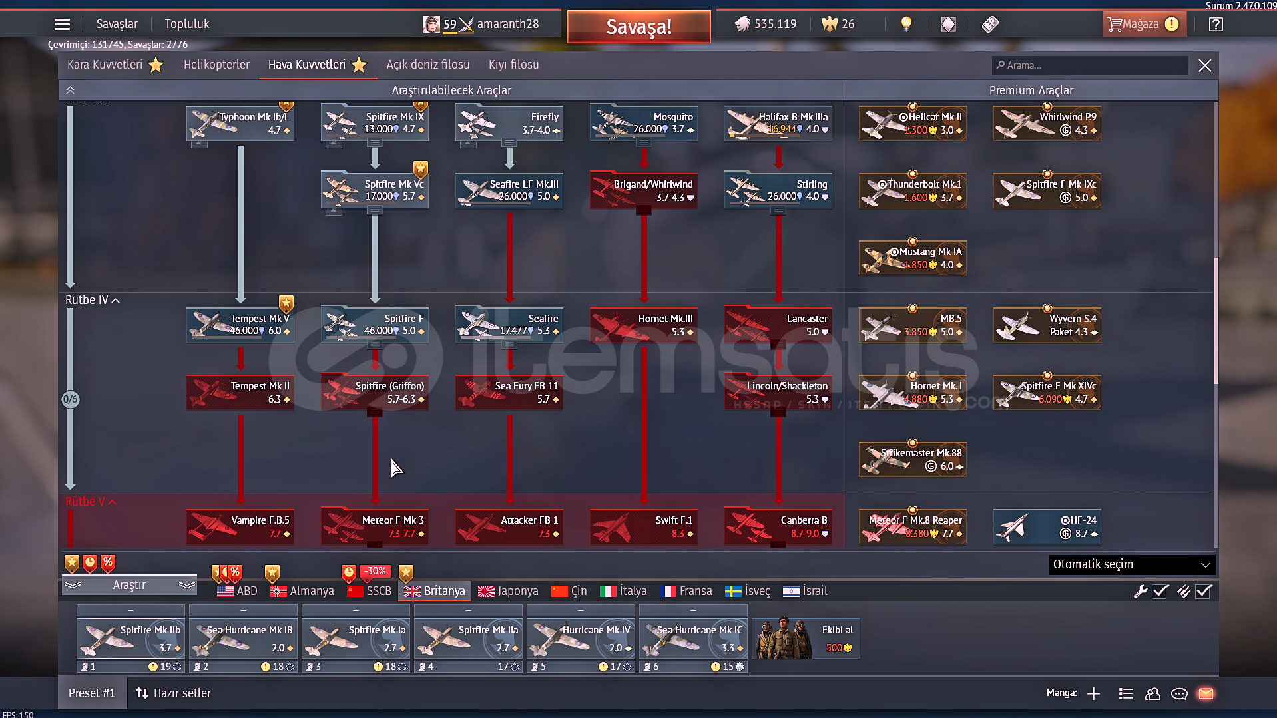Image resolution: width=1277 pixels, height=718 pixels.
Task: Switch to Kara Kuvvetleri tab
Action: (115, 65)
